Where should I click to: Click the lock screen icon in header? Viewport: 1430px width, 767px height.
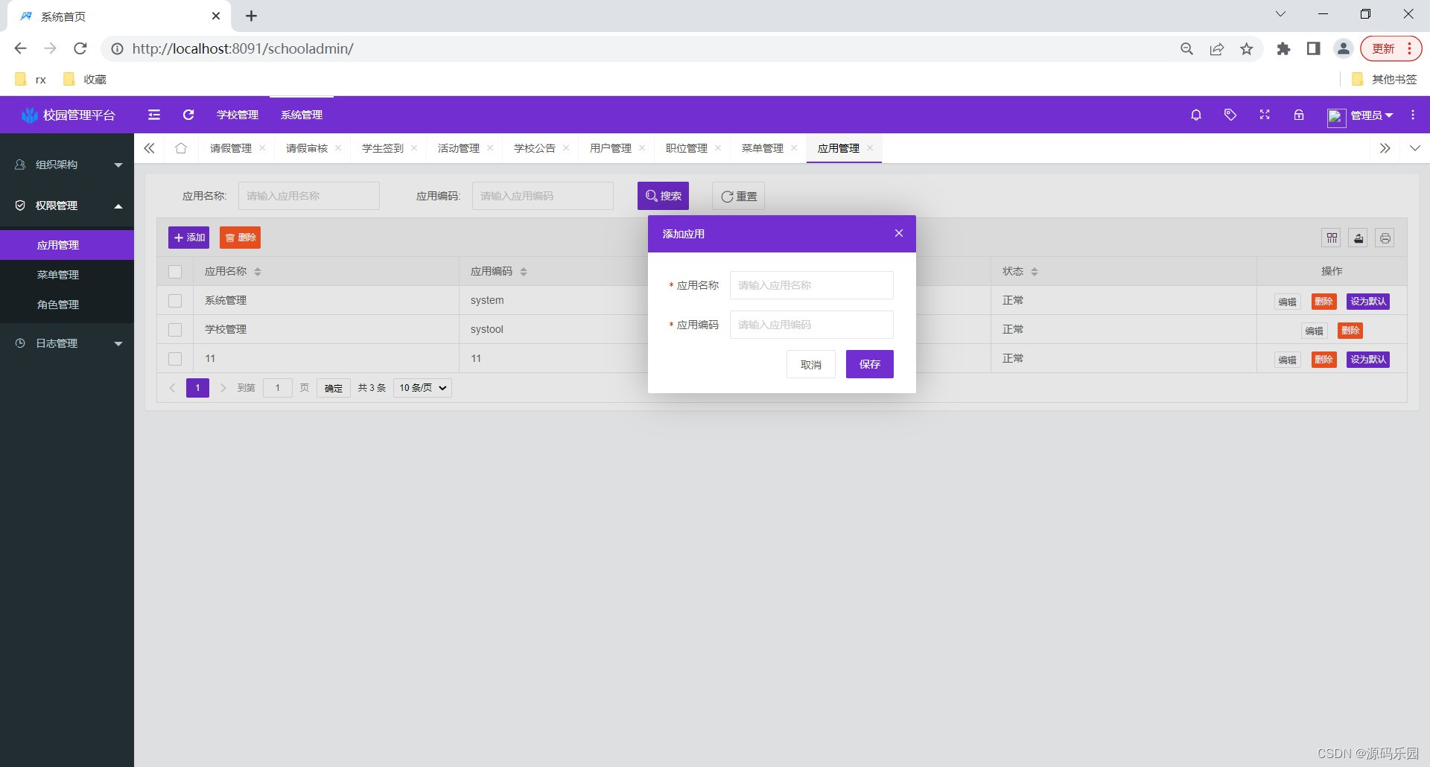click(1298, 115)
